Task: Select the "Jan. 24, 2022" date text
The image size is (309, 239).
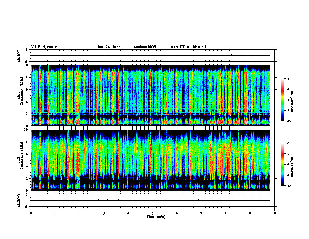Action: pos(109,47)
